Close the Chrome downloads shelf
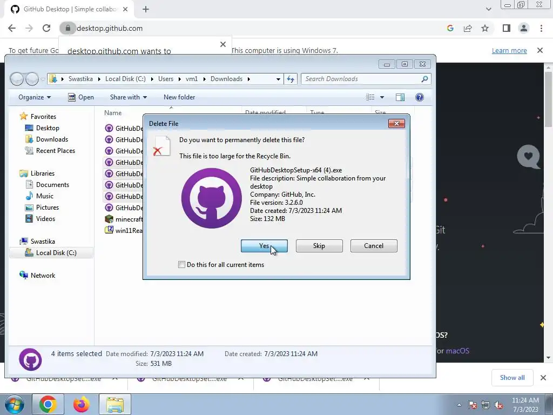Image resolution: width=553 pixels, height=415 pixels. click(x=543, y=378)
